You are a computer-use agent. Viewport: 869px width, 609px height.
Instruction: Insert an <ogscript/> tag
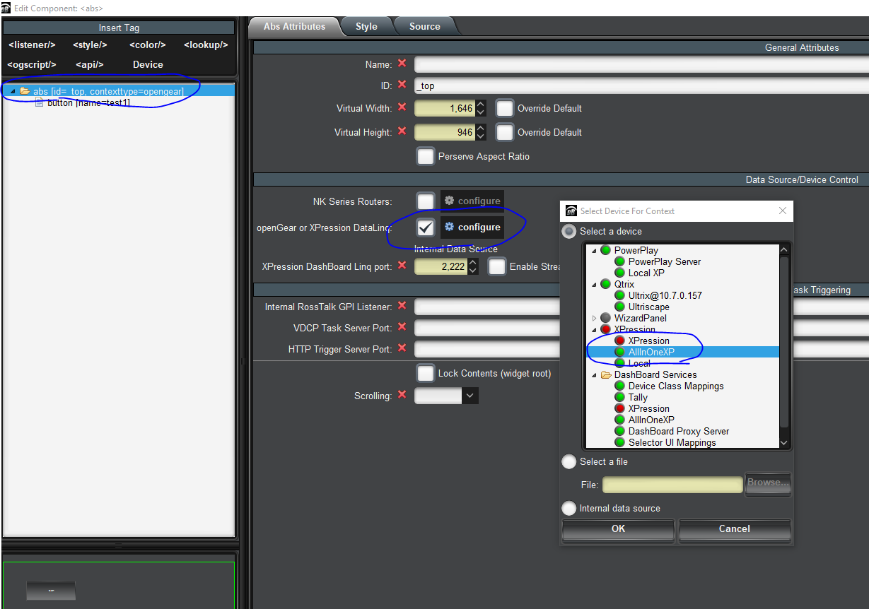pyautogui.click(x=31, y=64)
